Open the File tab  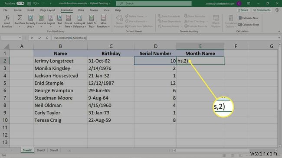pos(5,10)
